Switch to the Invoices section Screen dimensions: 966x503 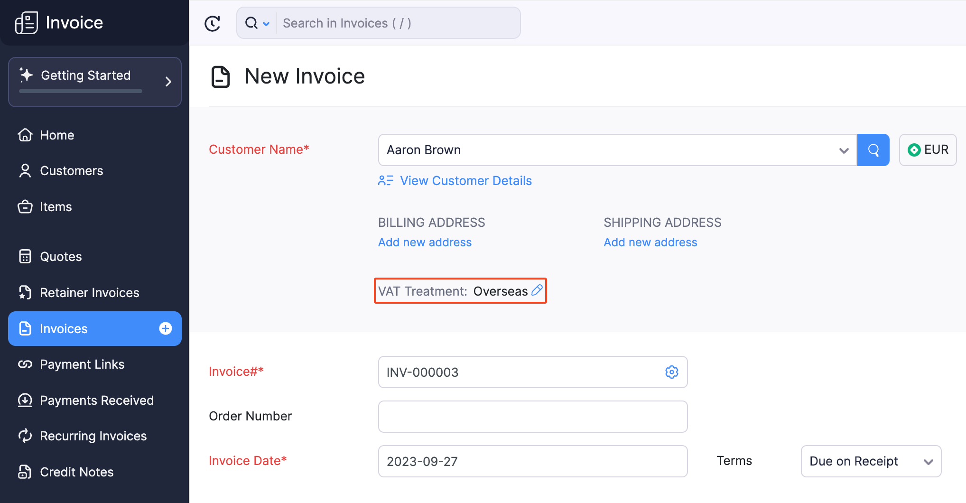(63, 328)
